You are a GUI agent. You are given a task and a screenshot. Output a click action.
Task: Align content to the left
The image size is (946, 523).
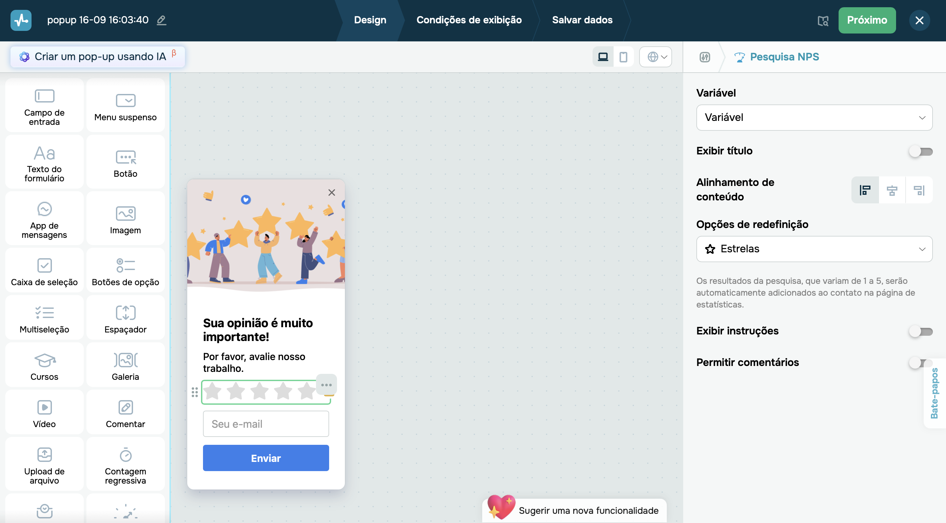[865, 190]
